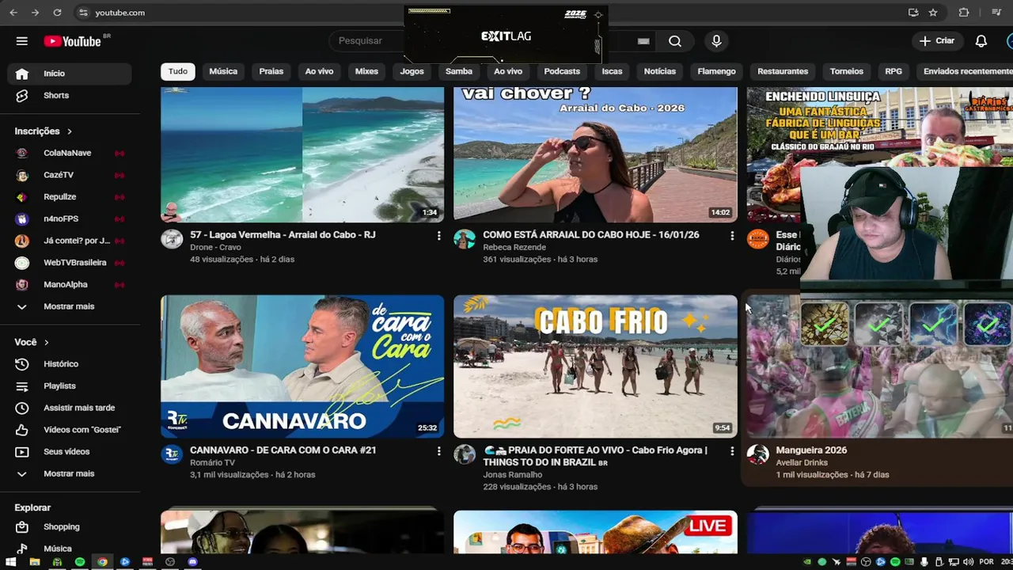Open the YouTube hamburger guide menu

(x=22, y=41)
